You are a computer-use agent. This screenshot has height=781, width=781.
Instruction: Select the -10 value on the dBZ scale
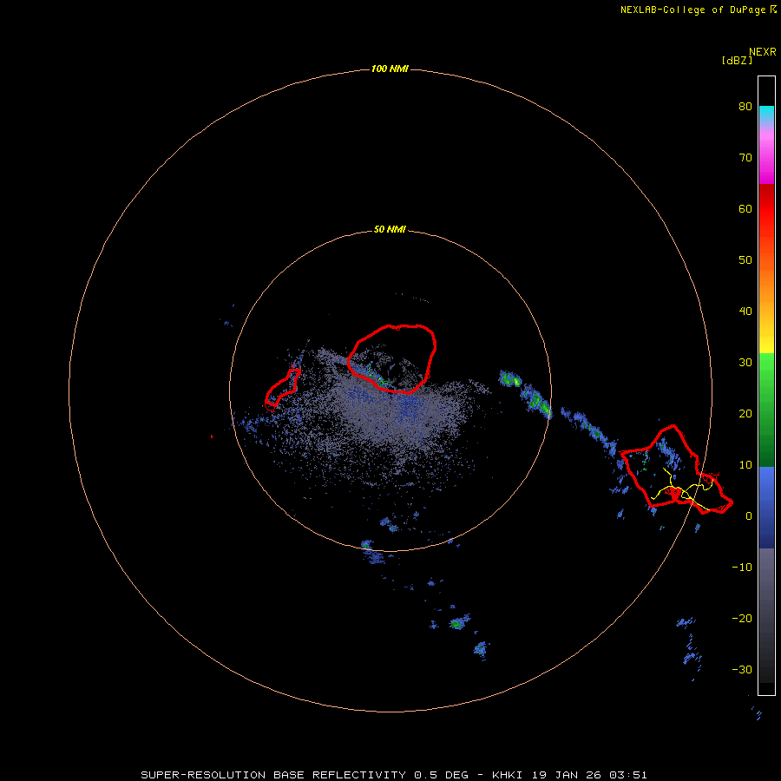(x=742, y=568)
